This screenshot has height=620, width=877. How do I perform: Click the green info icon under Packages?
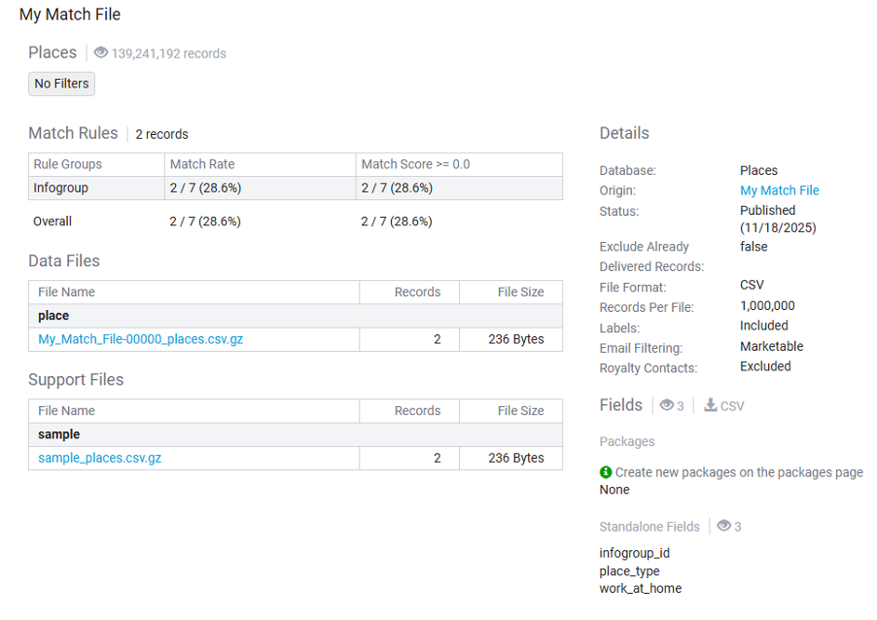606,472
